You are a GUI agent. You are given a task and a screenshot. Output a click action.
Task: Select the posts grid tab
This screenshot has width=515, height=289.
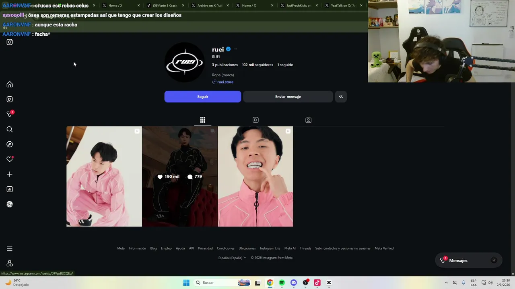(x=203, y=120)
